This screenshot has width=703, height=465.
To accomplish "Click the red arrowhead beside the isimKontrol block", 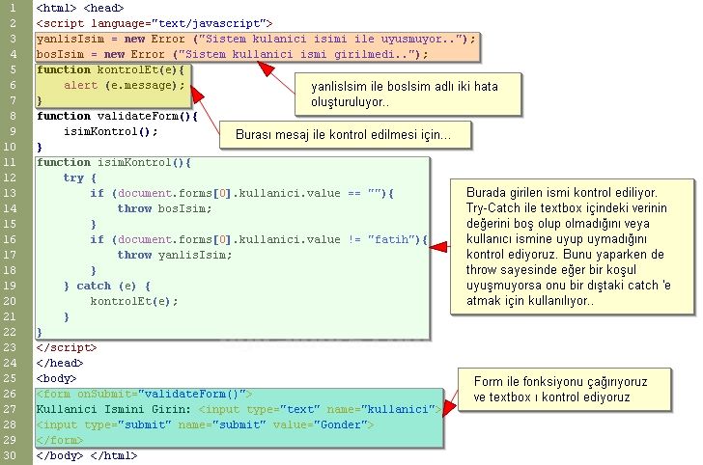I will click(x=437, y=247).
